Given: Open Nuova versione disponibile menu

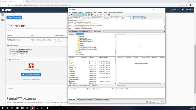Looking at the screenshot, I should (x=115, y=12).
